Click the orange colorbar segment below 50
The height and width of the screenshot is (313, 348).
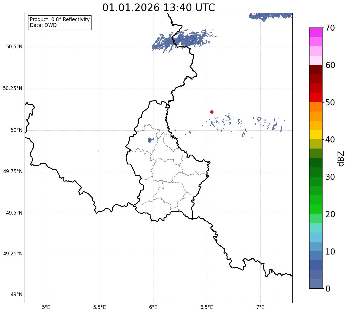click(x=316, y=107)
